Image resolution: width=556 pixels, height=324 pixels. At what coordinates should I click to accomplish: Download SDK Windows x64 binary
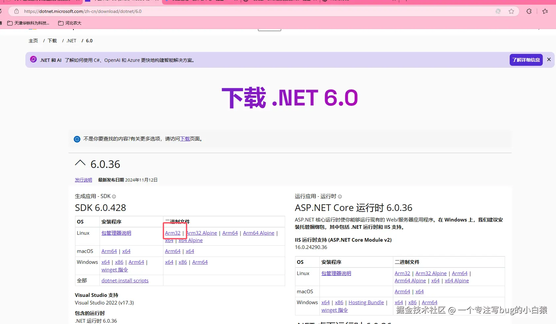[169, 262]
